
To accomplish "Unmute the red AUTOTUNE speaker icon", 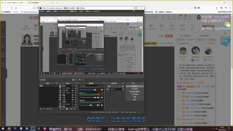I will pyautogui.click(x=98, y=90).
